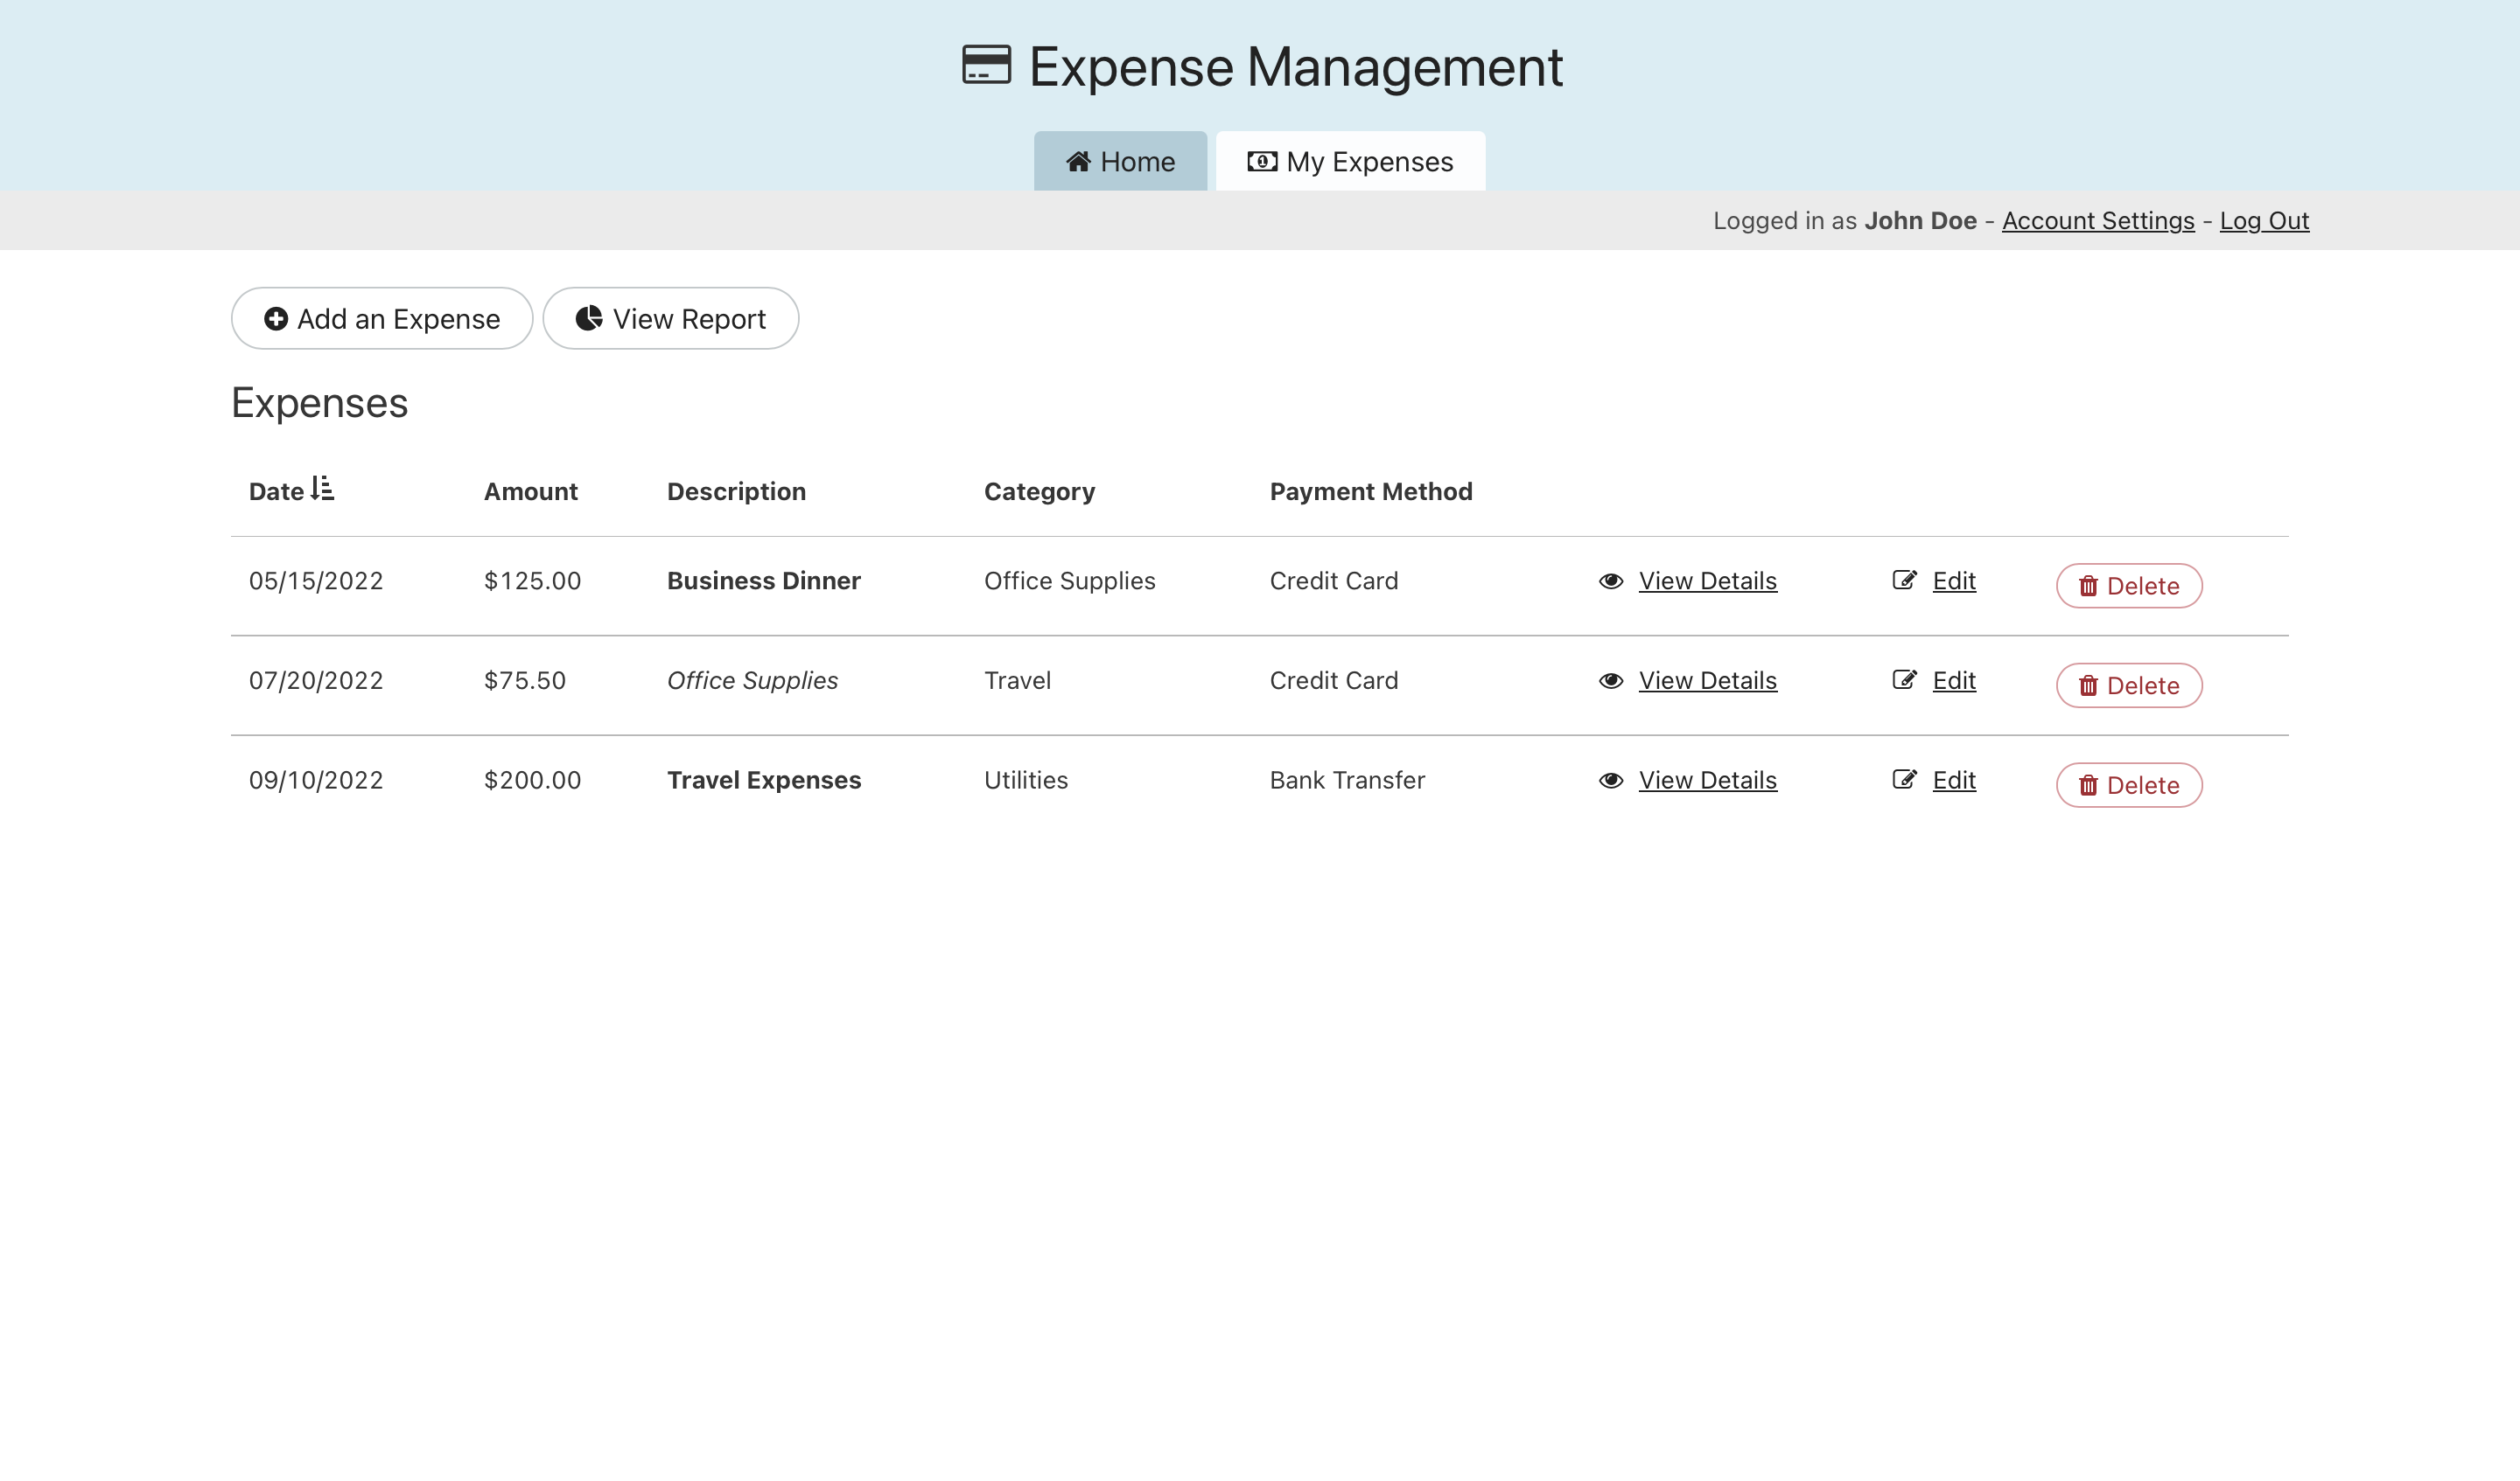Delete the 07/20/2022 Office Supplies expense
2520x1481 pixels.
[2128, 685]
